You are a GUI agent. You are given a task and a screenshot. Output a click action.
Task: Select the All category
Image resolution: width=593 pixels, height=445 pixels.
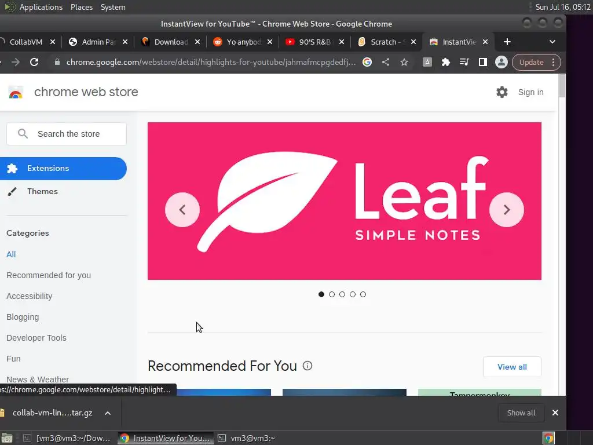(x=11, y=254)
